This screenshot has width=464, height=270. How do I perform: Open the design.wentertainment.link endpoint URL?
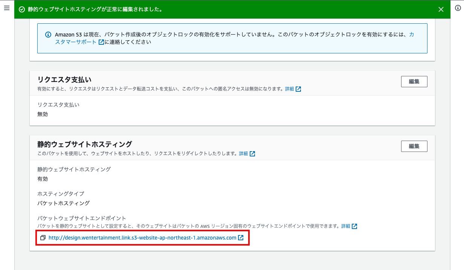coord(142,238)
